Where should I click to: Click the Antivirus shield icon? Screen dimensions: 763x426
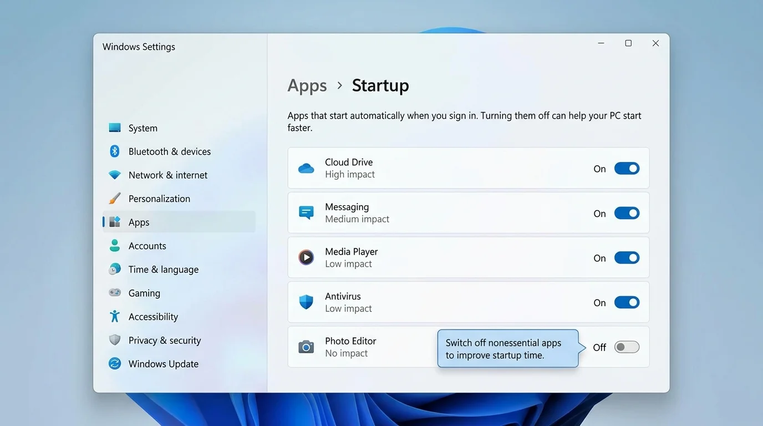point(306,302)
